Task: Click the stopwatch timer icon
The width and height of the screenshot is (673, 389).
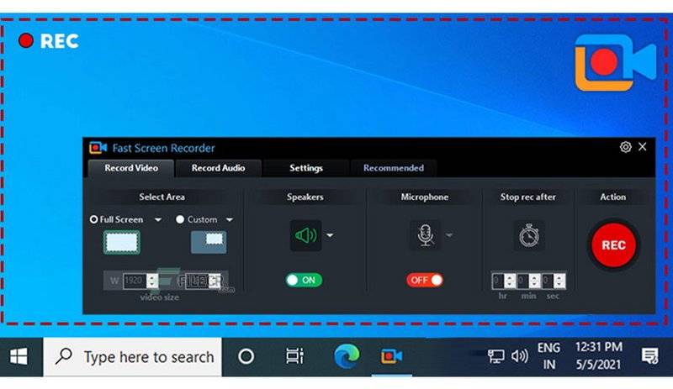Action: (529, 235)
